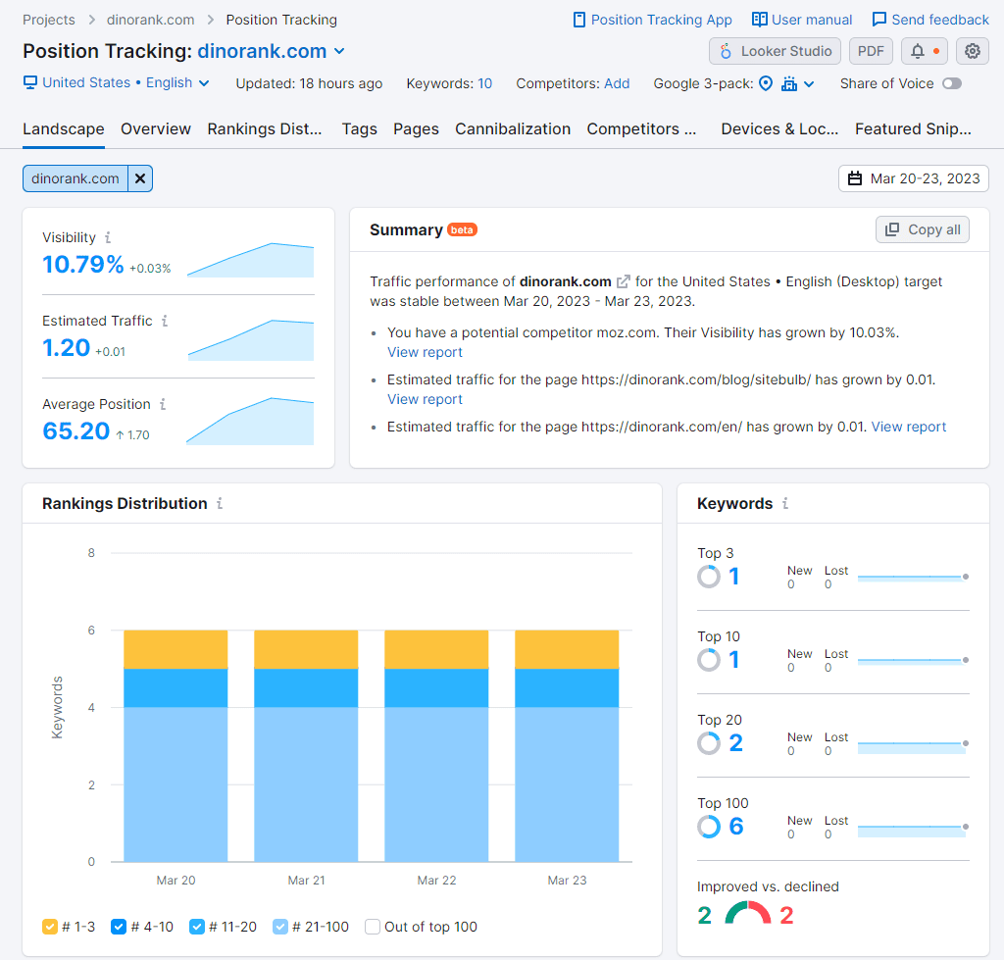Uncheck the # 4-10 legend checkbox
Image resolution: width=1004 pixels, height=960 pixels.
coord(119,927)
